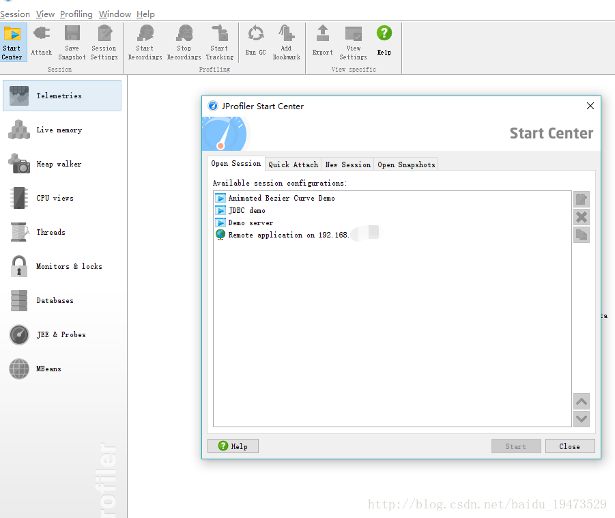Click the edit session configuration icon

[x=582, y=199]
